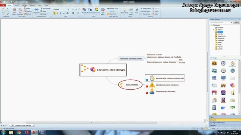Expand the Pictures folder
Viewport: 241px width, 135px height.
click(x=214, y=30)
